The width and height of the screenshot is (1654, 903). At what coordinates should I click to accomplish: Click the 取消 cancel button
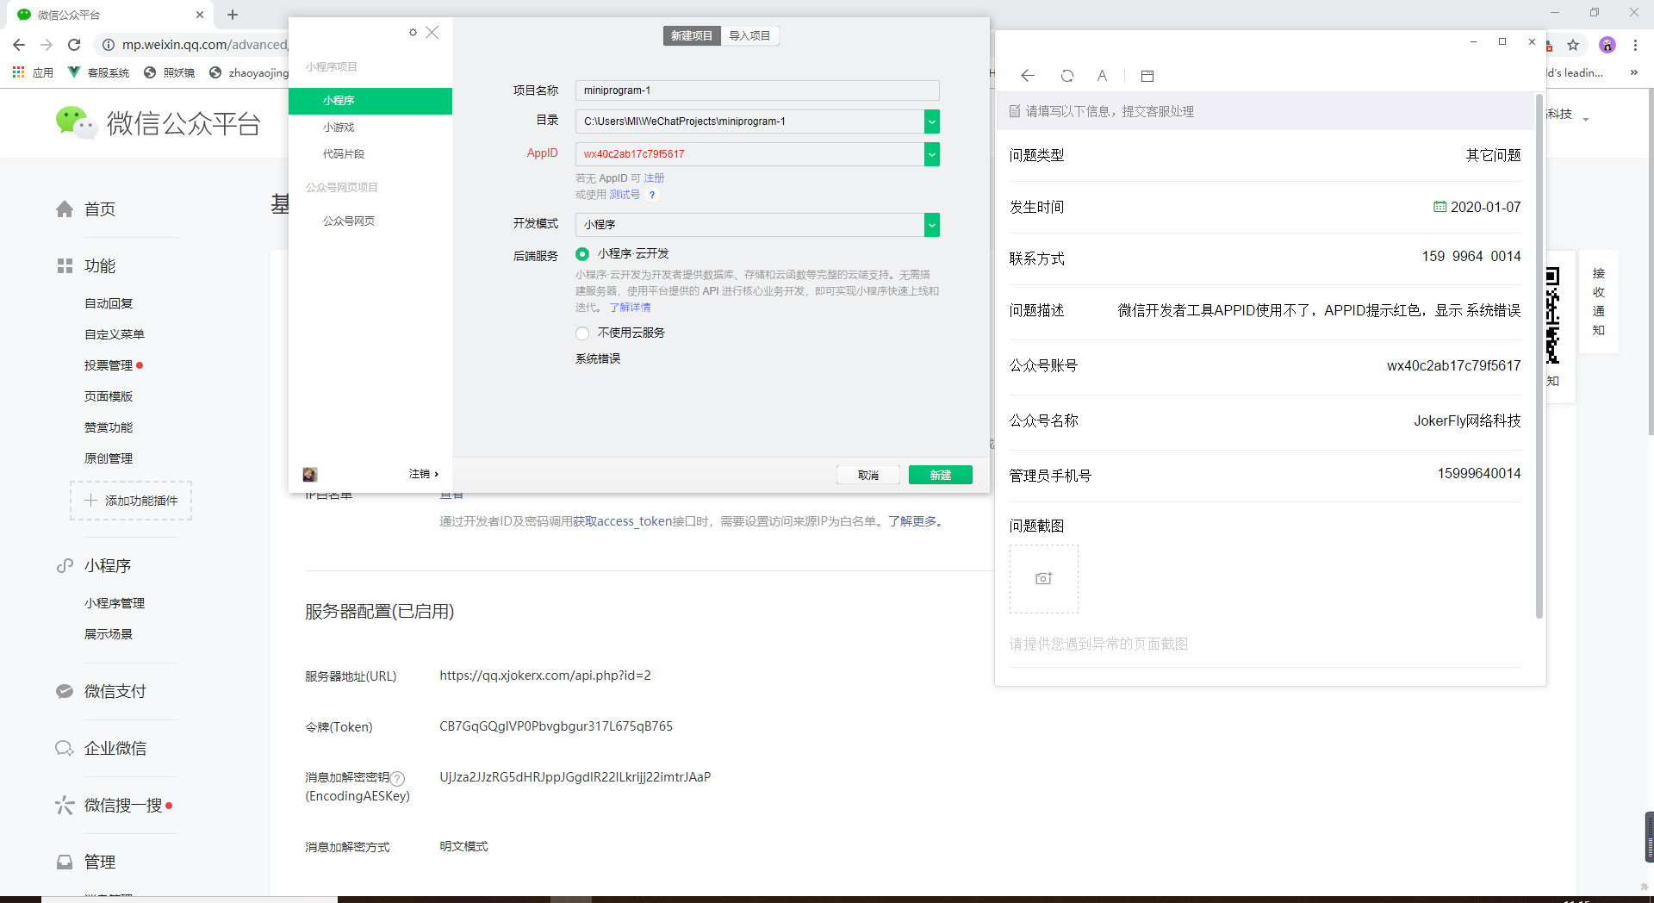click(x=868, y=475)
